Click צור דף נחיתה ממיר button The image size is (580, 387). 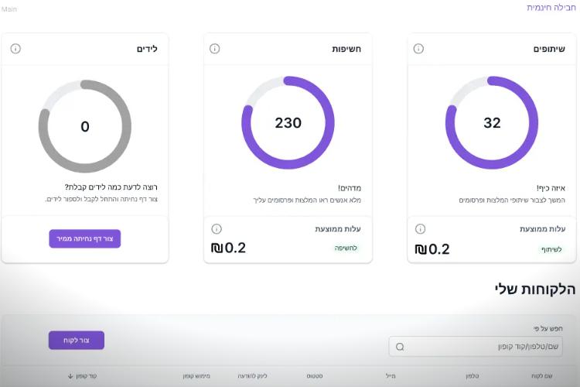[85, 238]
